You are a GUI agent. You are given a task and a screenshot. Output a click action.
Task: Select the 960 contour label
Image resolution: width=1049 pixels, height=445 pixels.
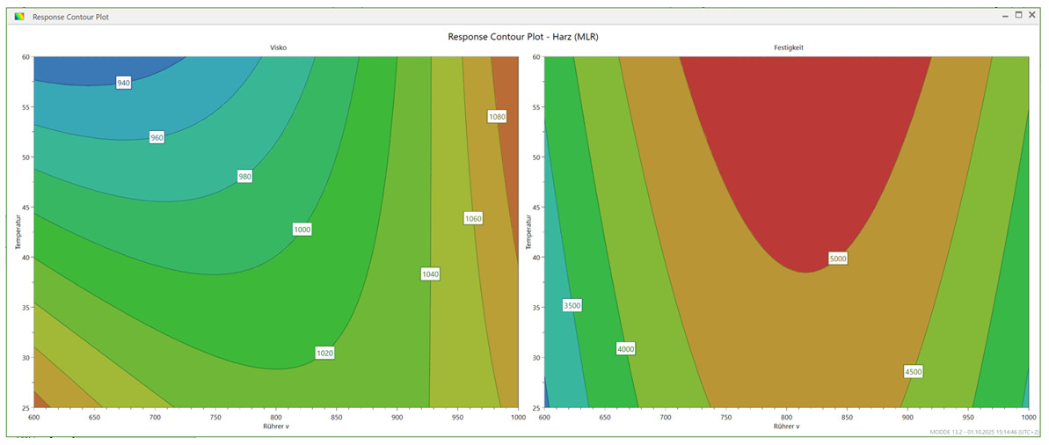(157, 137)
